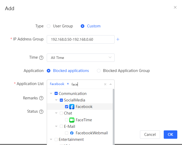The height and width of the screenshot is (145, 182).
Task: Choose Blocked applications radio option
Action: (x=49, y=71)
